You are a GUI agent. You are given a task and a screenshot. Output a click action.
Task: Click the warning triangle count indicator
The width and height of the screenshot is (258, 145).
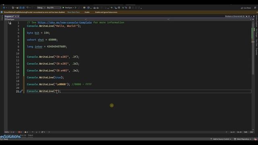(x=26, y=132)
